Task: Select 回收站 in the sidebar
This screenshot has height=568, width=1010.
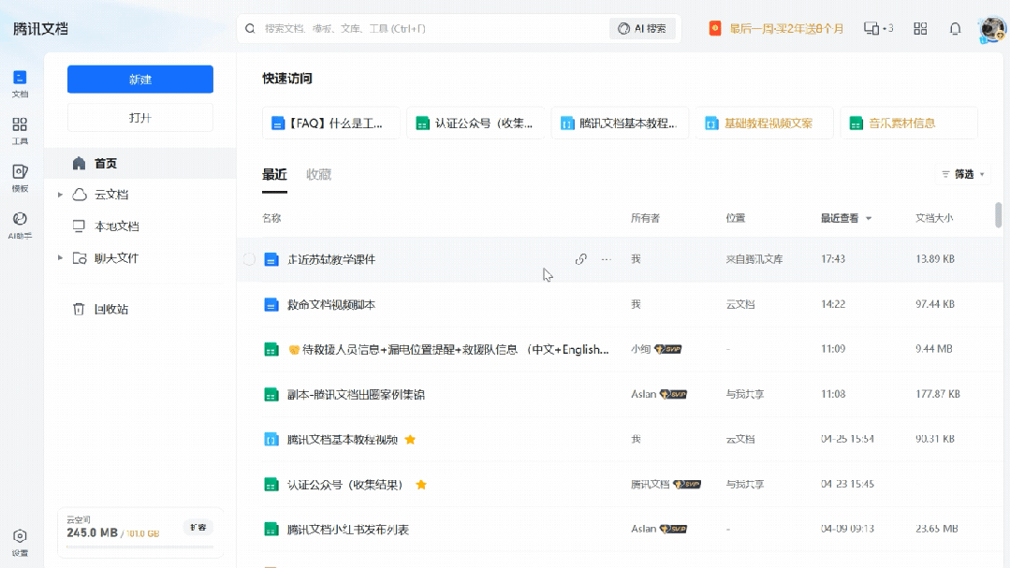Action: click(x=110, y=309)
